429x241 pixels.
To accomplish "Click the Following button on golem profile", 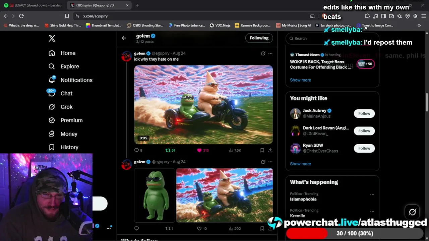I will (259, 38).
